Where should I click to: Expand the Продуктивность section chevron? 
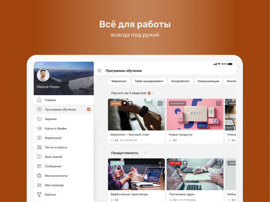145,153
